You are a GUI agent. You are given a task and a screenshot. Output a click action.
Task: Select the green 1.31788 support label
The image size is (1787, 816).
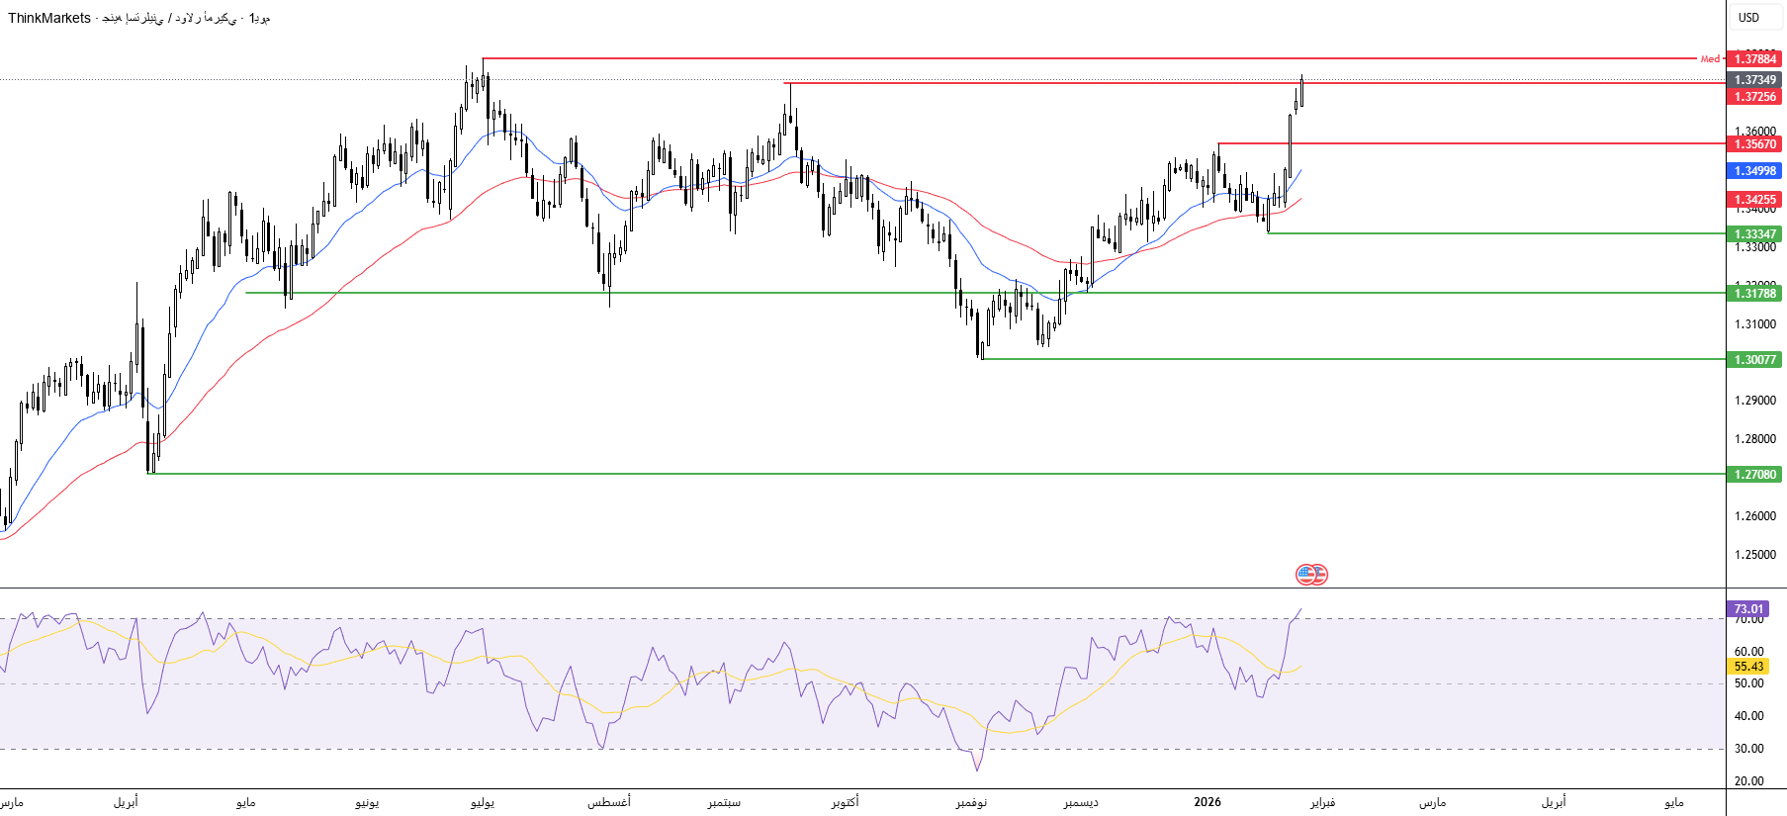(1755, 294)
